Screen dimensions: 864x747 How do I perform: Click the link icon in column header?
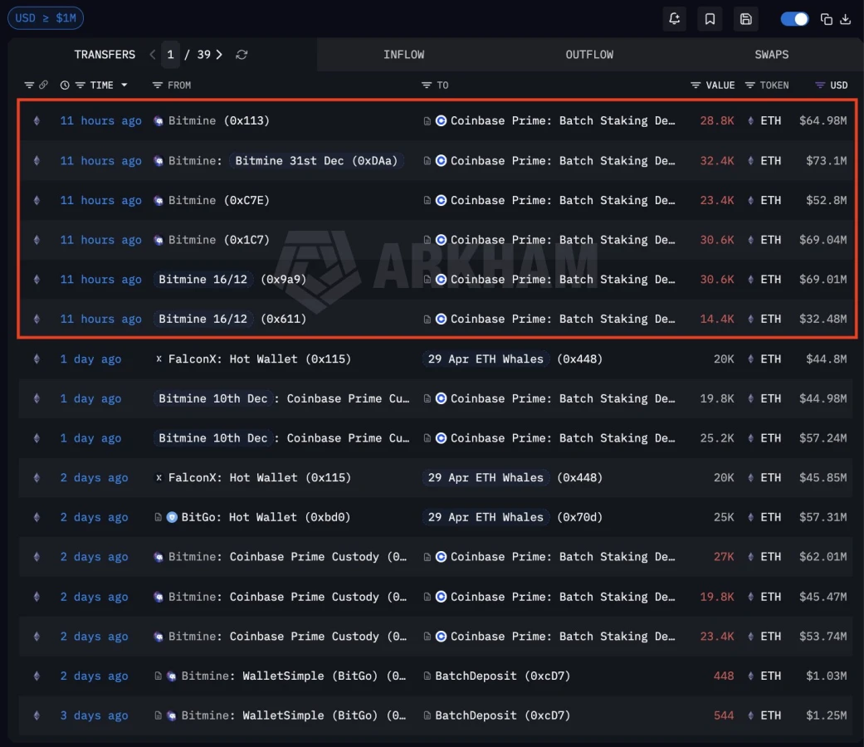click(x=43, y=85)
